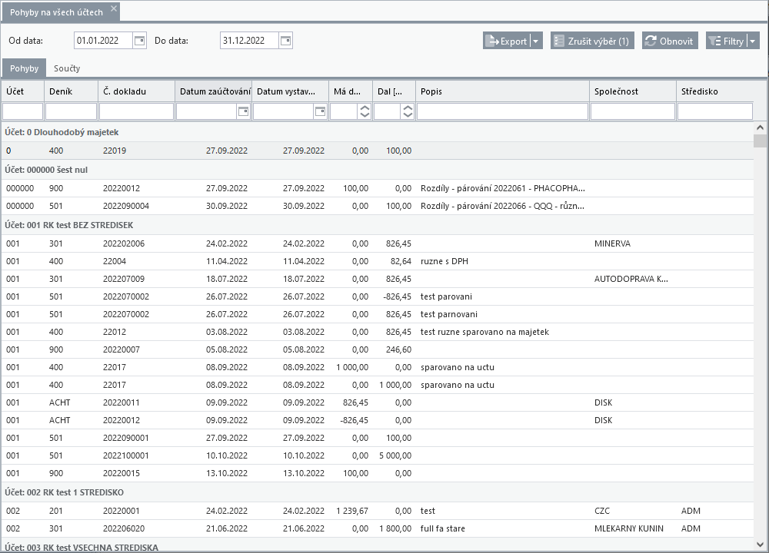The height and width of the screenshot is (553, 769).
Task: Open calendar in Datum vystavení filter
Action: (320, 111)
